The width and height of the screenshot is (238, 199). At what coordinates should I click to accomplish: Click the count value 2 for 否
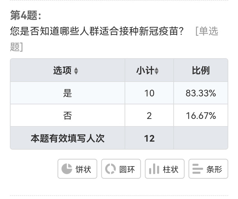coord(149,116)
